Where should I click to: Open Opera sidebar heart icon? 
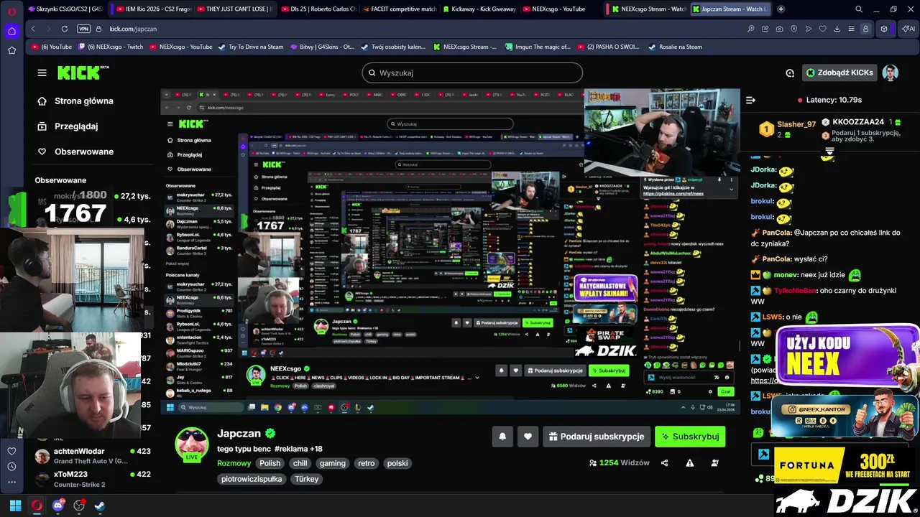[x=11, y=451]
